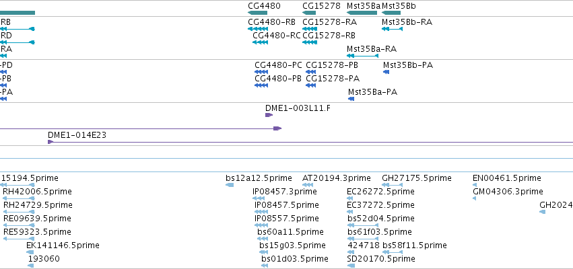Select protein CG4480-PB

[278, 79]
